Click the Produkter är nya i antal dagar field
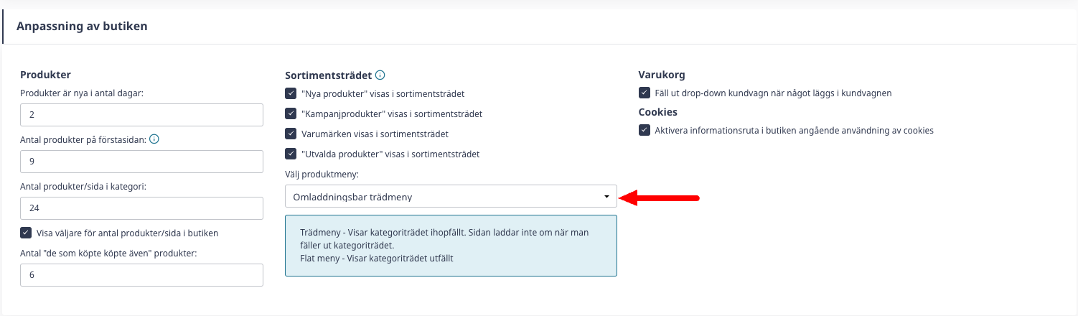The height and width of the screenshot is (316, 1078). pos(141,115)
